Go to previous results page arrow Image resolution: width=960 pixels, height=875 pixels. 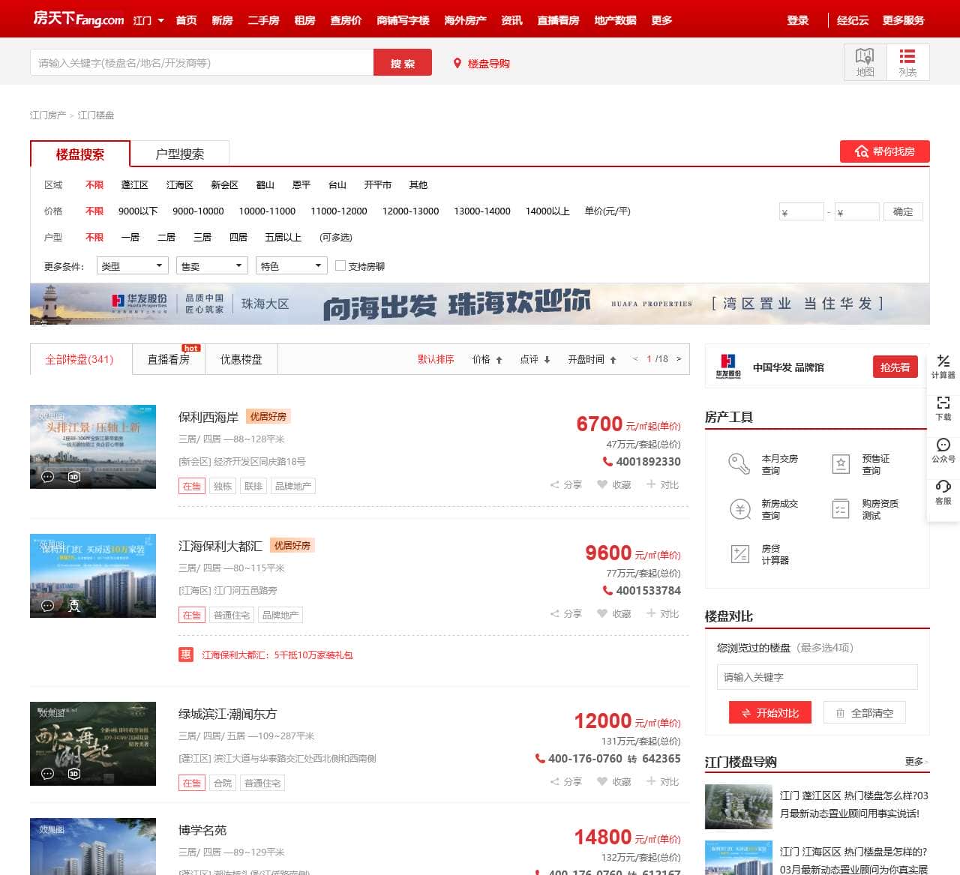[635, 358]
